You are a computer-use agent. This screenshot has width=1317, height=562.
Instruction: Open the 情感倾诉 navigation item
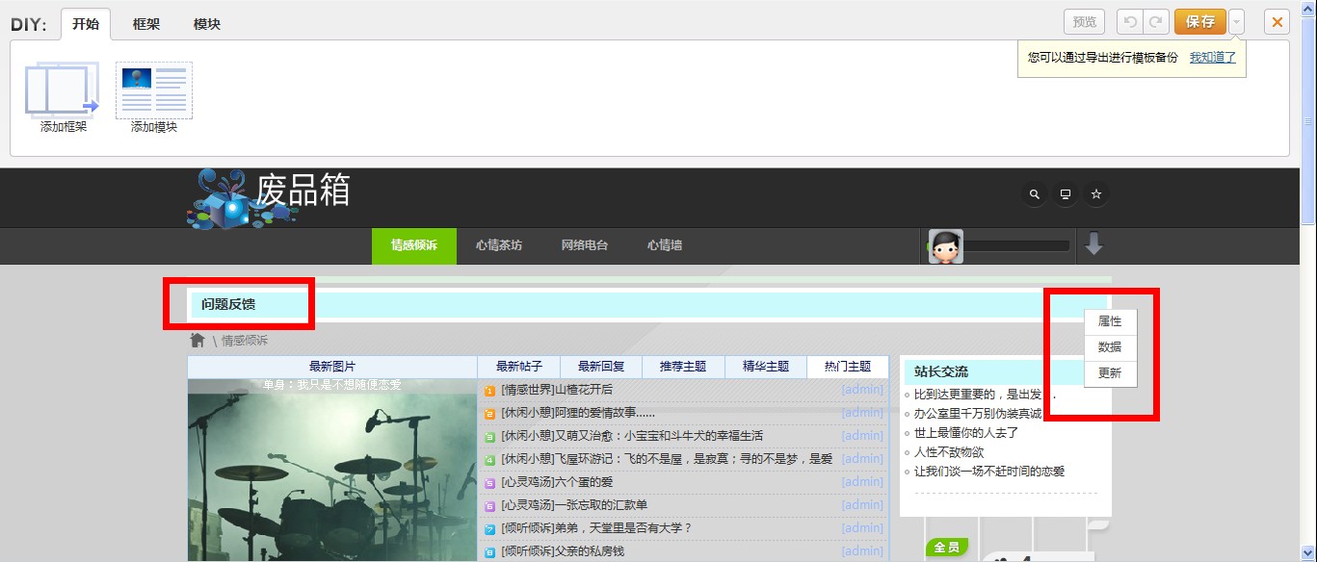414,245
